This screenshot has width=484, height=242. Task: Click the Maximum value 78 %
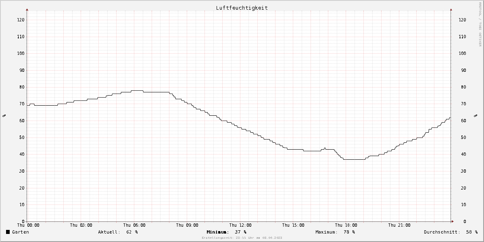pyautogui.click(x=349, y=232)
